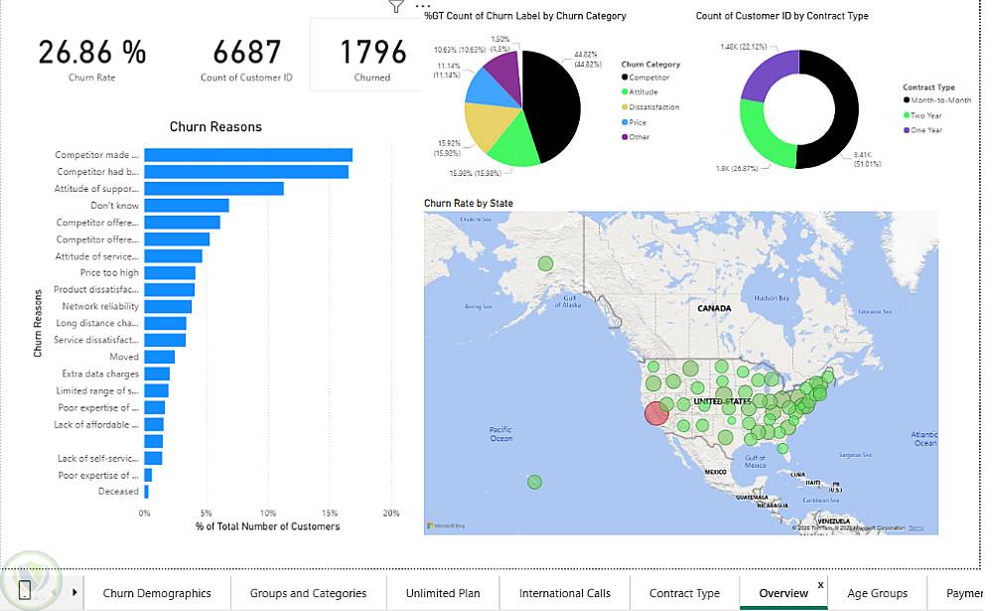Select the 'Attitude of service...' bar
This screenshot has height=611, width=993.
[x=173, y=256]
